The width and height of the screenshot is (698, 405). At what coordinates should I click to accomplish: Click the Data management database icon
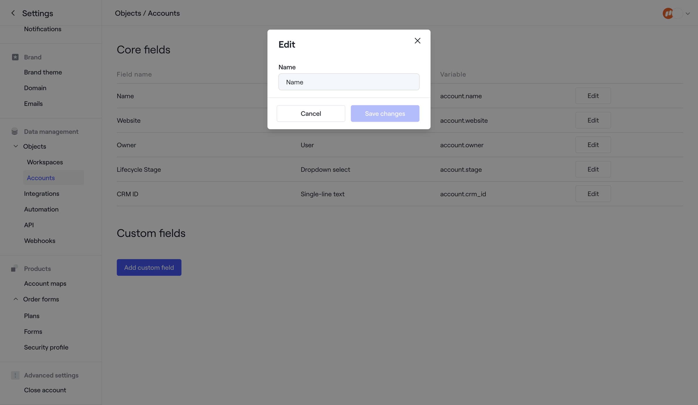(15, 132)
